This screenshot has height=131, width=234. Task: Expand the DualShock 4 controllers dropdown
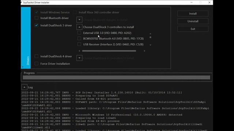[x=79, y=58]
